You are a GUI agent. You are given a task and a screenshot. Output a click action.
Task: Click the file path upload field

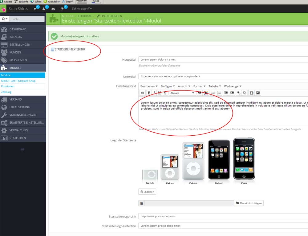189,203
